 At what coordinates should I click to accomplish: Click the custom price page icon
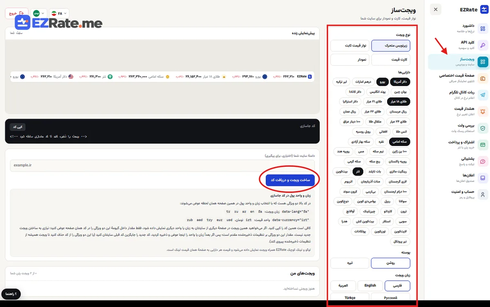tap(483, 78)
